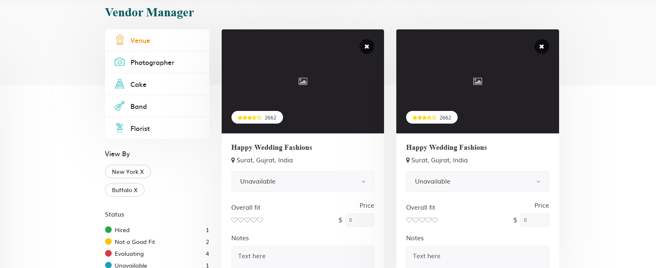Click the dropdown chevron in second card
Image resolution: width=656 pixels, height=268 pixels.
538,182
